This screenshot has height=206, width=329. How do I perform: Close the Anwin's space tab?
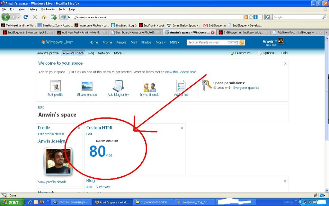(213, 33)
